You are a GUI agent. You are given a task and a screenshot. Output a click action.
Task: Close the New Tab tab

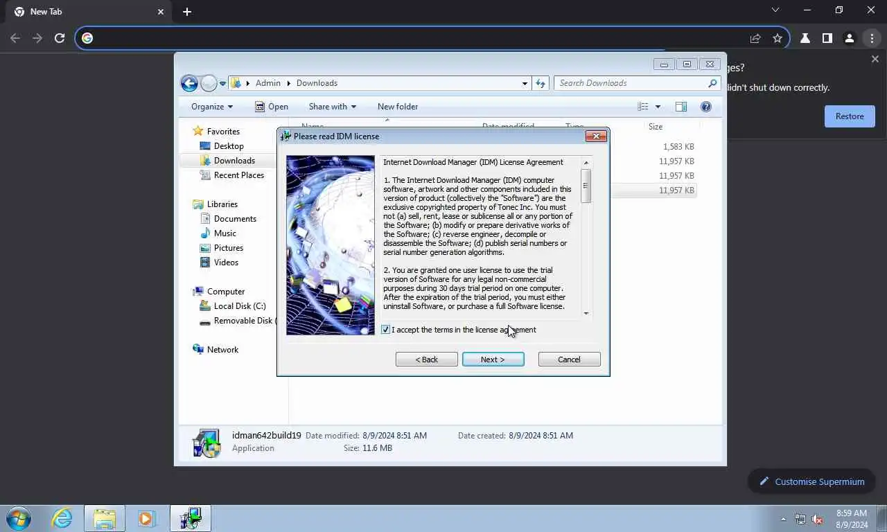(161, 12)
